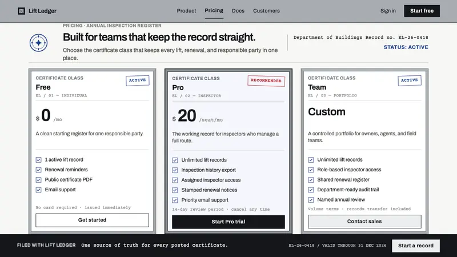Toggle the '1 active lift record' checkbox
The width and height of the screenshot is (457, 257).
[38, 160]
